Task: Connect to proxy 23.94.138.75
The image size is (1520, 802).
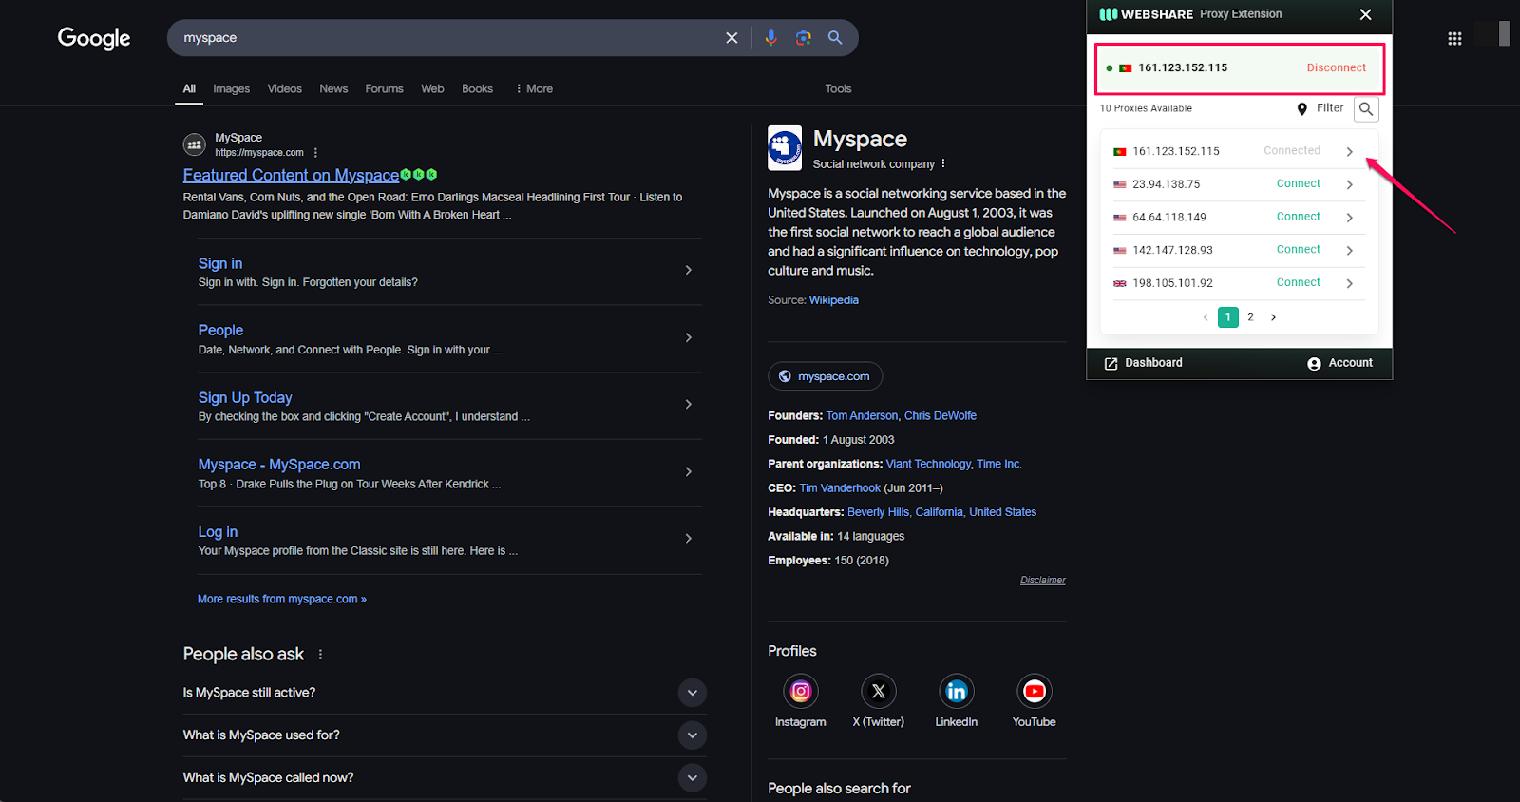Action: (x=1298, y=183)
